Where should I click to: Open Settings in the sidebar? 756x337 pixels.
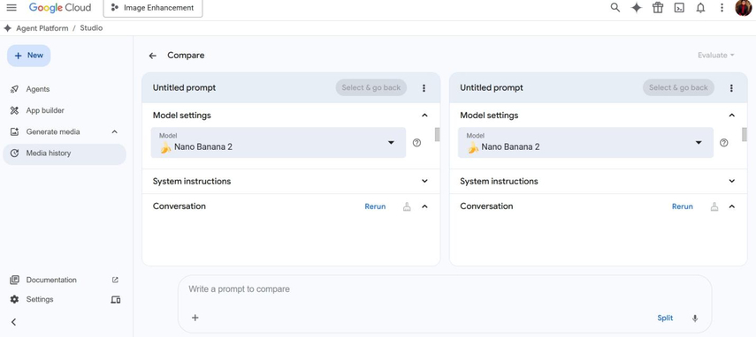40,299
